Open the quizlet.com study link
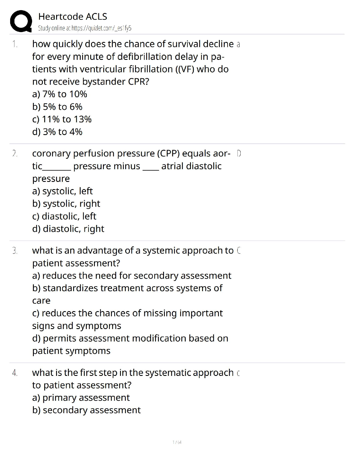The image size is (354, 458). (x=101, y=28)
